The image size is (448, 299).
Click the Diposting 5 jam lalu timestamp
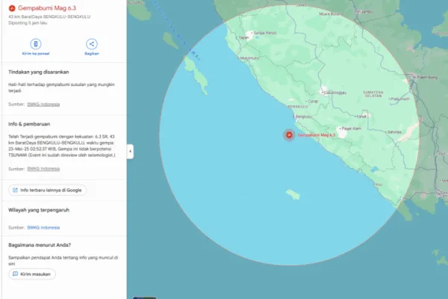[28, 23]
